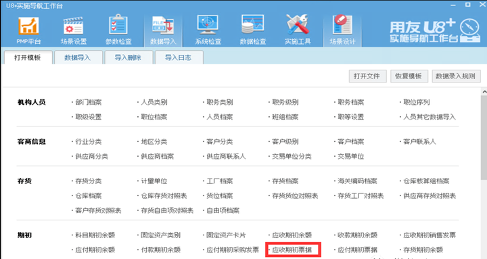Open 仓库档案 template link
The height and width of the screenshot is (259, 487).
(88, 195)
